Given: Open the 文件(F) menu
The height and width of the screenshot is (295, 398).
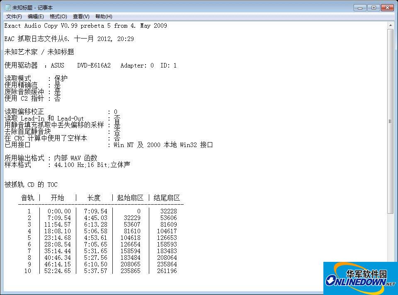Looking at the screenshot, I should 14,17.
